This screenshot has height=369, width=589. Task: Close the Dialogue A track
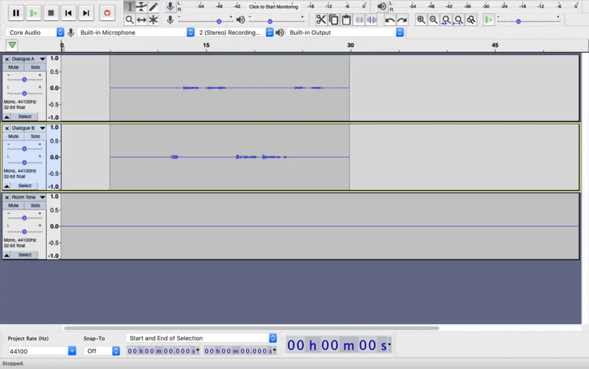(7, 59)
